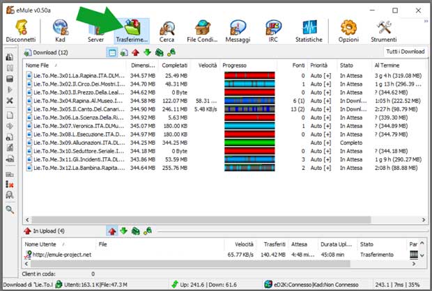Click Completo status of 3x09 row
The width and height of the screenshot is (432, 291).
click(351, 143)
